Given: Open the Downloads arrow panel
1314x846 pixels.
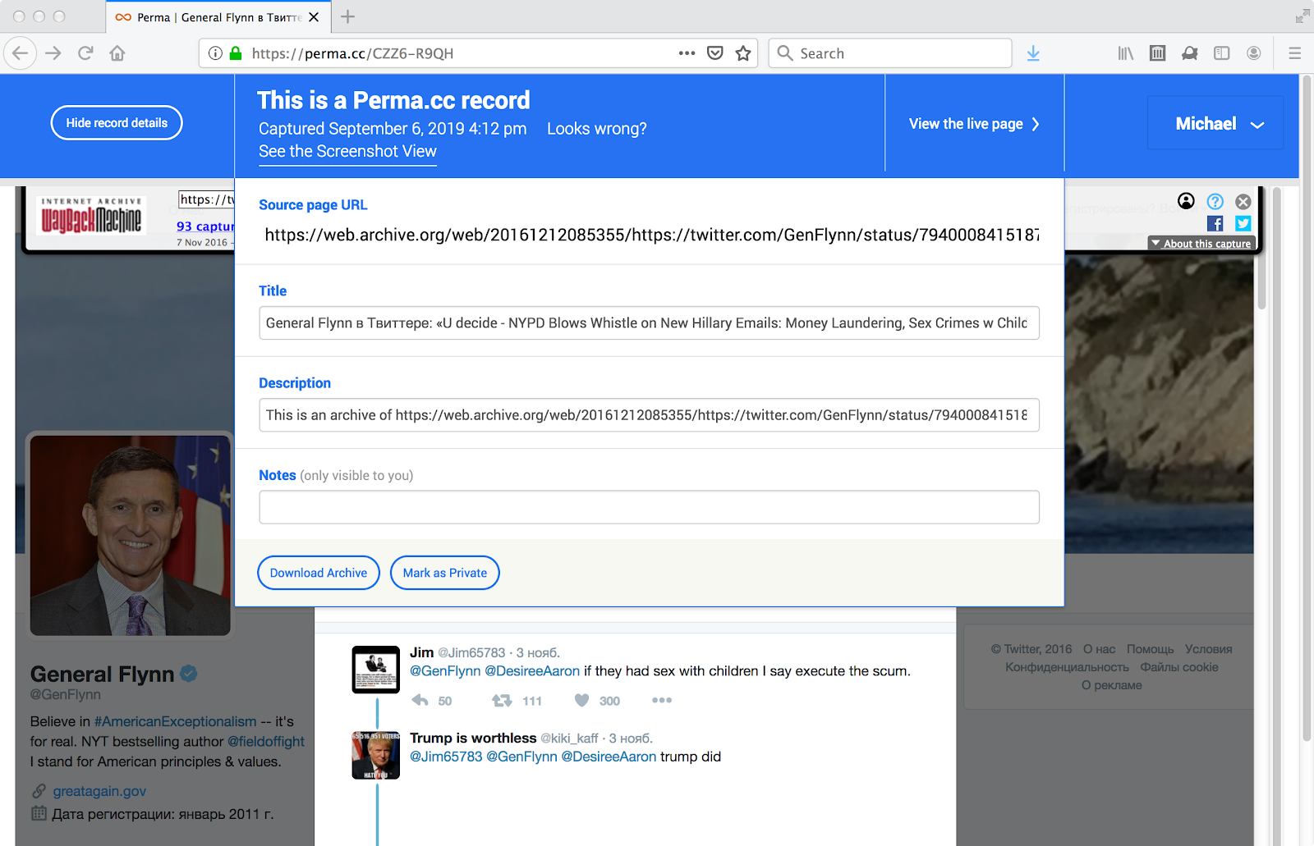Looking at the screenshot, I should (x=1033, y=53).
